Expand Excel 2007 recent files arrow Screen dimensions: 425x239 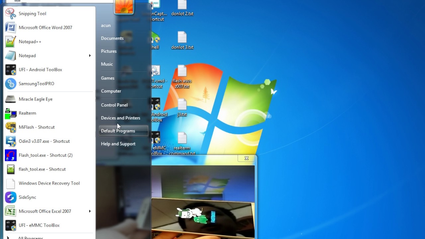[x=90, y=211]
